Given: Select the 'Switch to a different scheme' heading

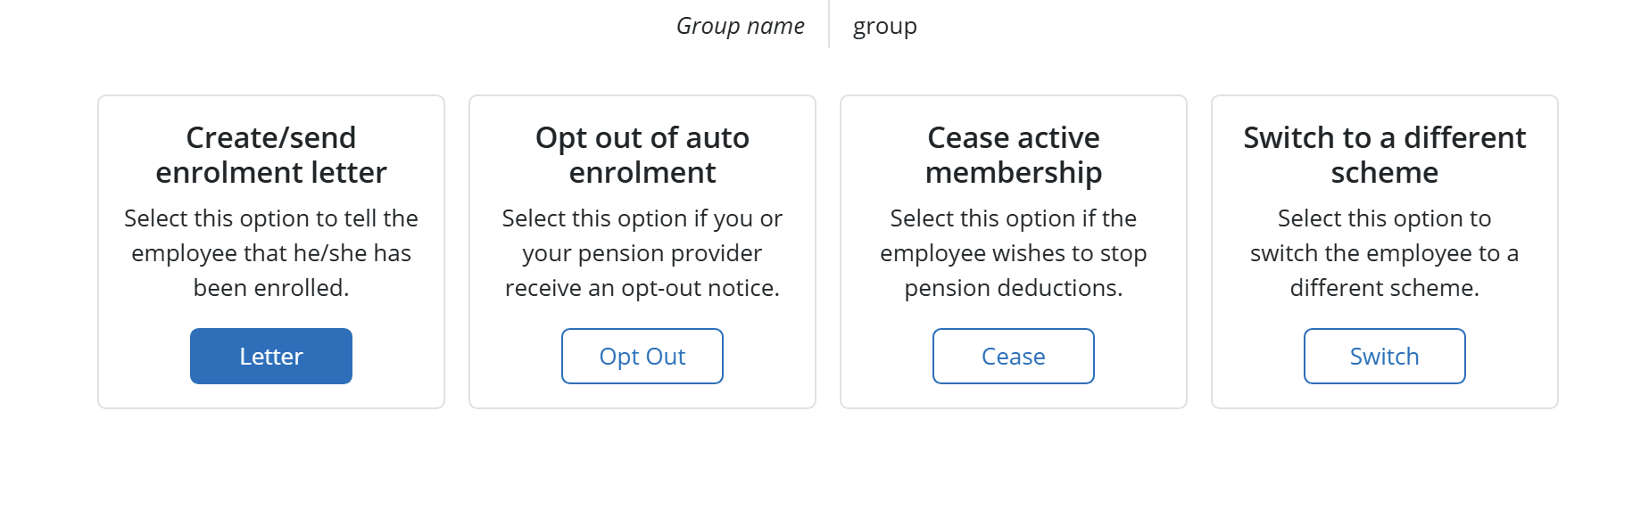Looking at the screenshot, I should (1385, 155).
